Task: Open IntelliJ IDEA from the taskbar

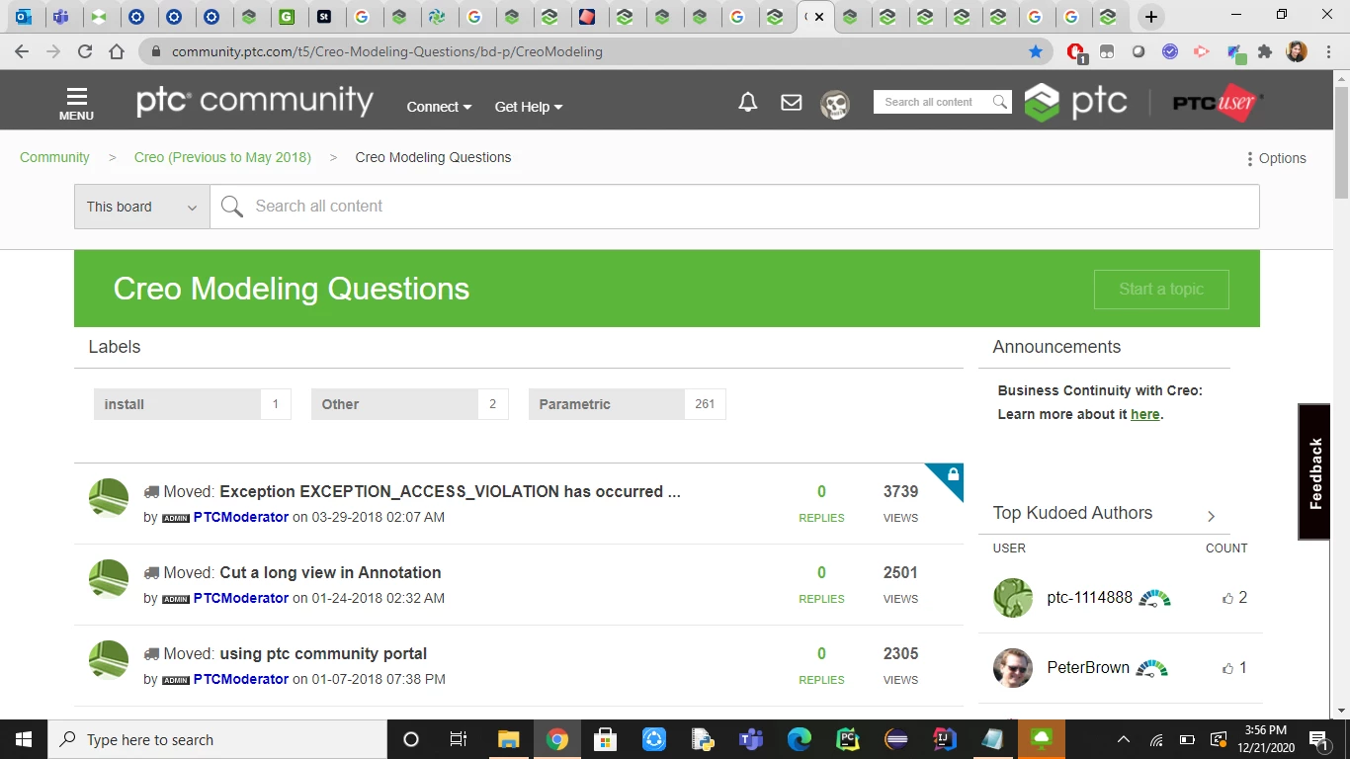Action: point(944,739)
